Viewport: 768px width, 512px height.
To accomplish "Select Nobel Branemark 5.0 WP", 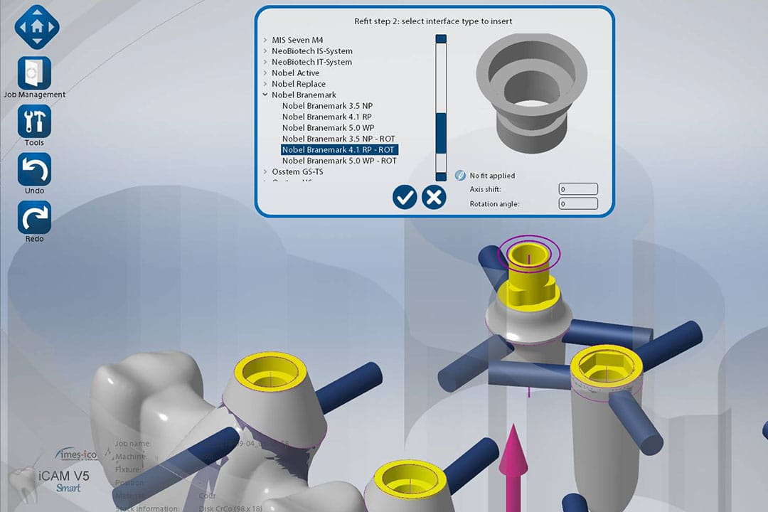I will pyautogui.click(x=328, y=128).
